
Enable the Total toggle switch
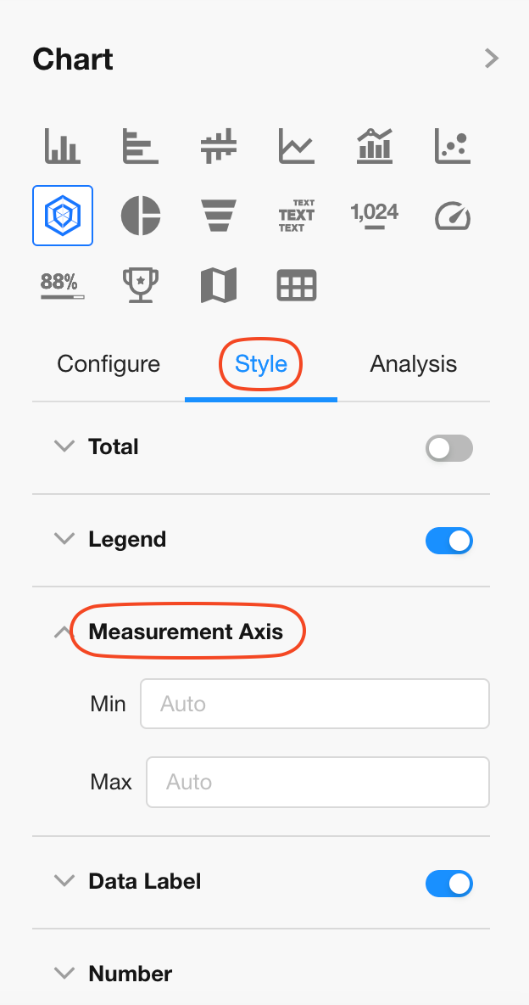point(448,448)
